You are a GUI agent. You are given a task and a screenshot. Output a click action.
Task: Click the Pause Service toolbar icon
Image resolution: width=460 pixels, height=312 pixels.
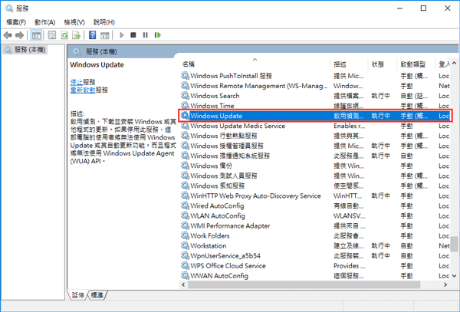tap(145, 35)
